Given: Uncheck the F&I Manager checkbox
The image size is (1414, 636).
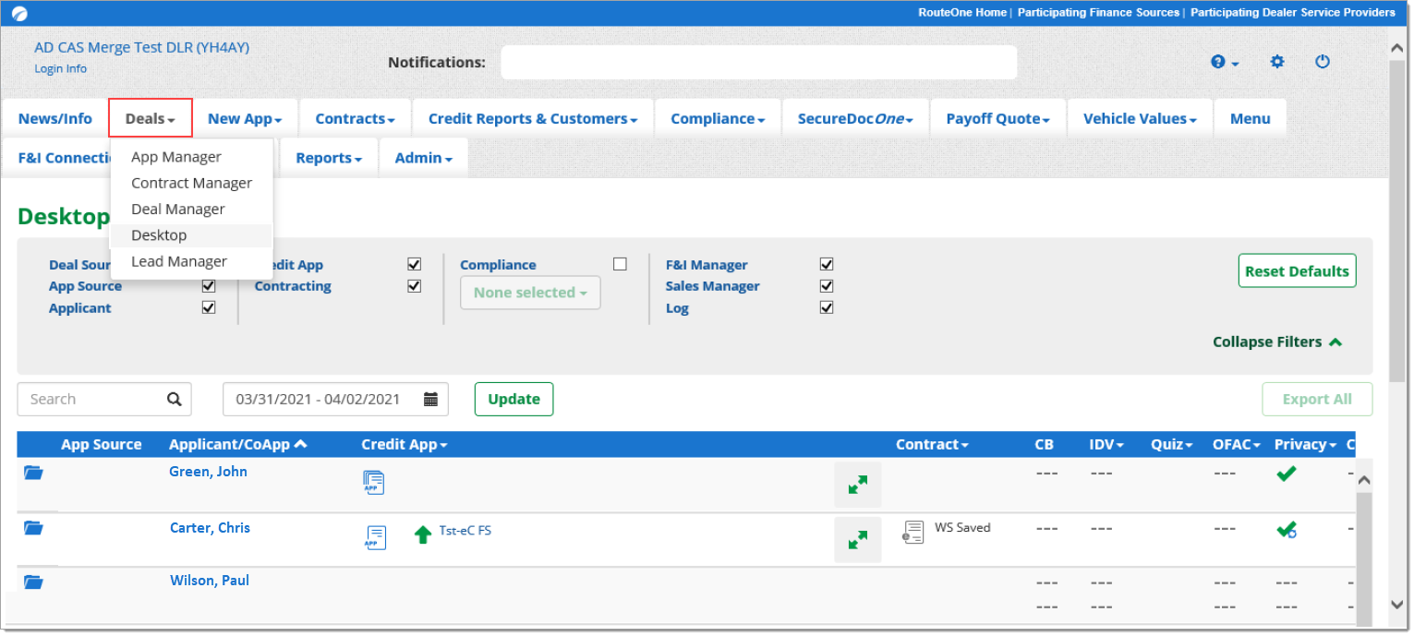Looking at the screenshot, I should click(827, 264).
